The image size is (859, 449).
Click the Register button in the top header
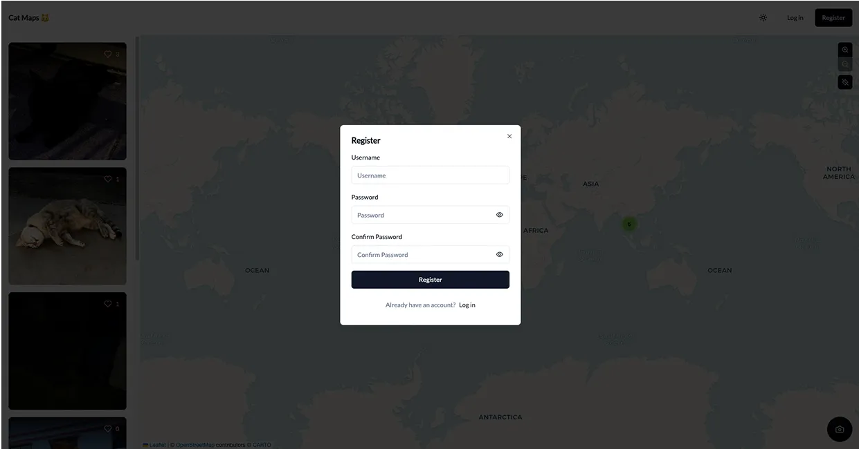(833, 18)
